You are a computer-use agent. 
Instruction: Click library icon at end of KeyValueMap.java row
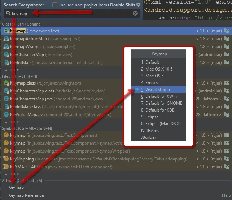226,115
